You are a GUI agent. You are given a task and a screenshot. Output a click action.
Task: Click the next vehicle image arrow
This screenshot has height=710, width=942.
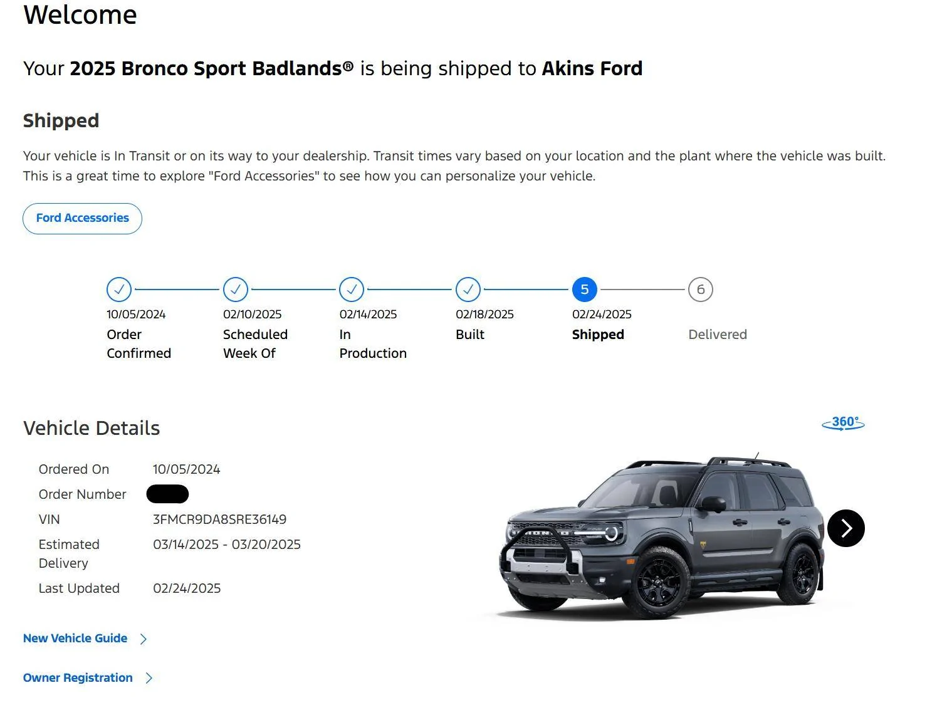coord(846,528)
